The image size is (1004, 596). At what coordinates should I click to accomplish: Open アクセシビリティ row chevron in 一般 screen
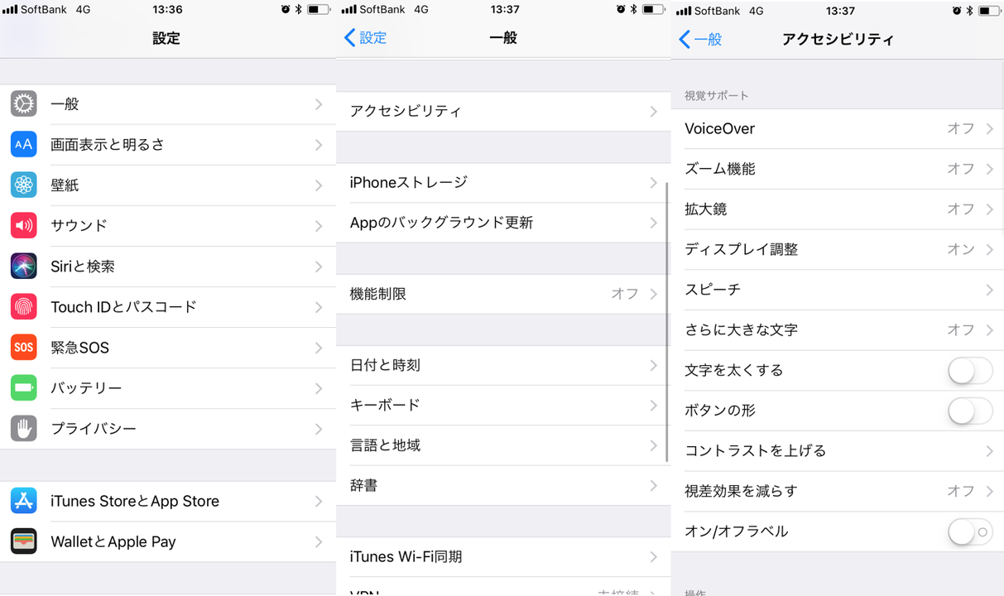(654, 111)
